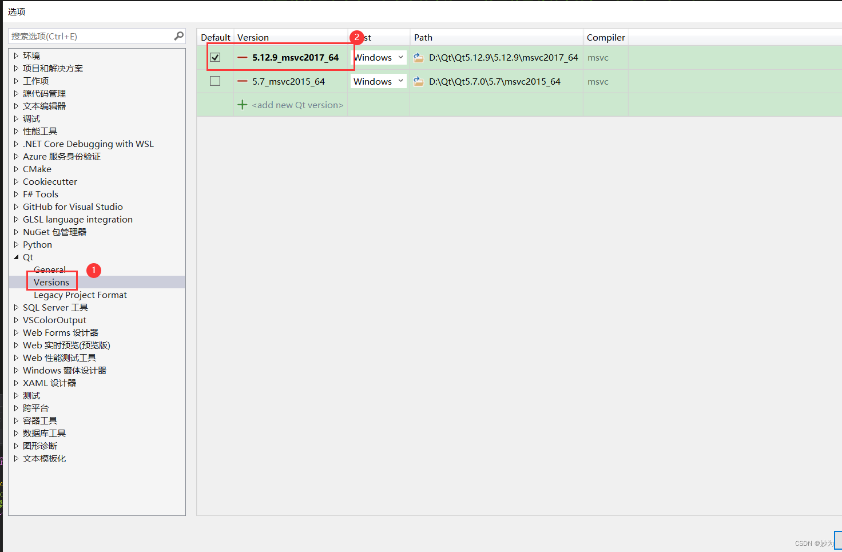This screenshot has width=842, height=552.
Task: Remove the 5.7_msvc2015_64 version via red minus
Action: 243,81
